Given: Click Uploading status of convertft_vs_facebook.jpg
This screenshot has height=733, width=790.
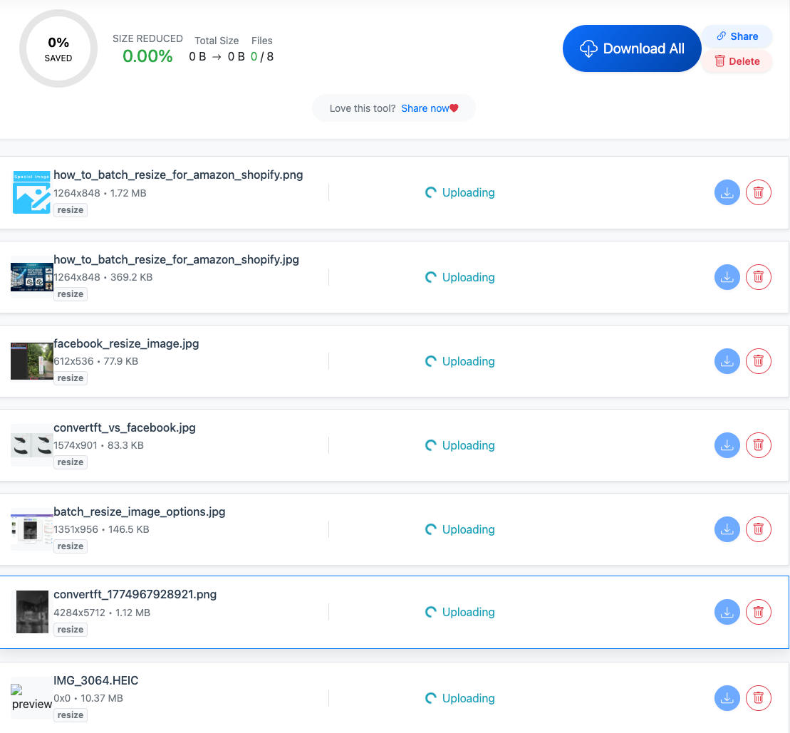Looking at the screenshot, I should point(460,445).
